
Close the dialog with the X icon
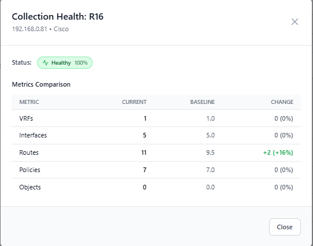[294, 22]
